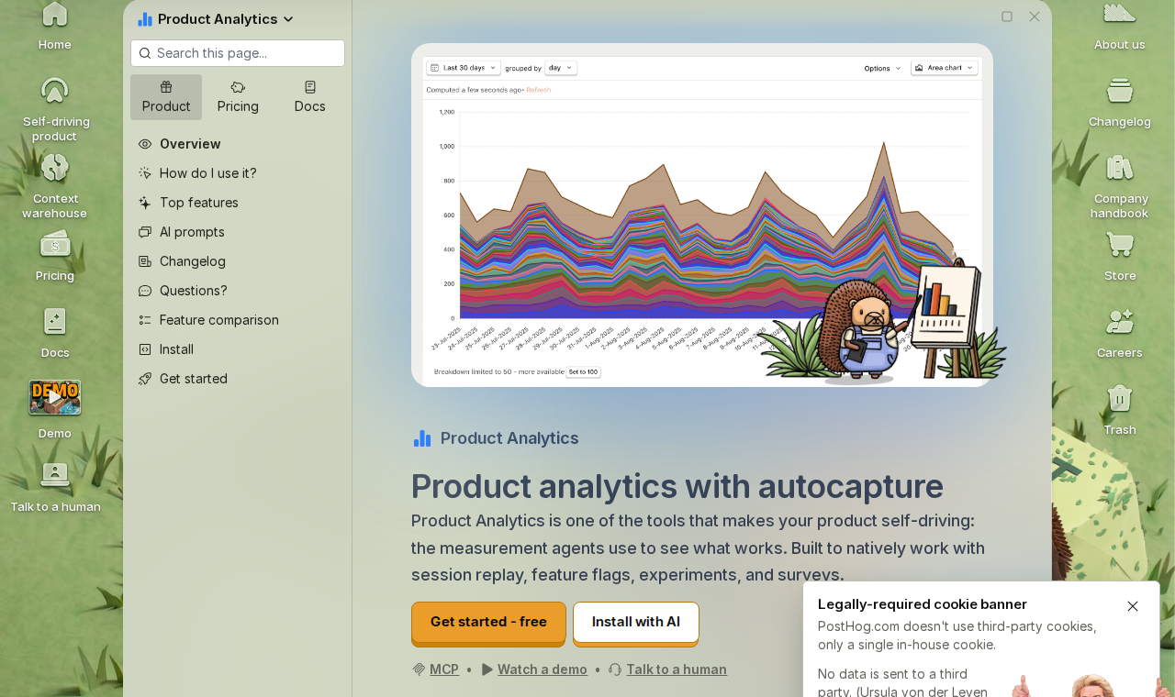The image size is (1175, 697).
Task: Click the Product Analytics bar-chart logo heading
Action: pos(496,438)
